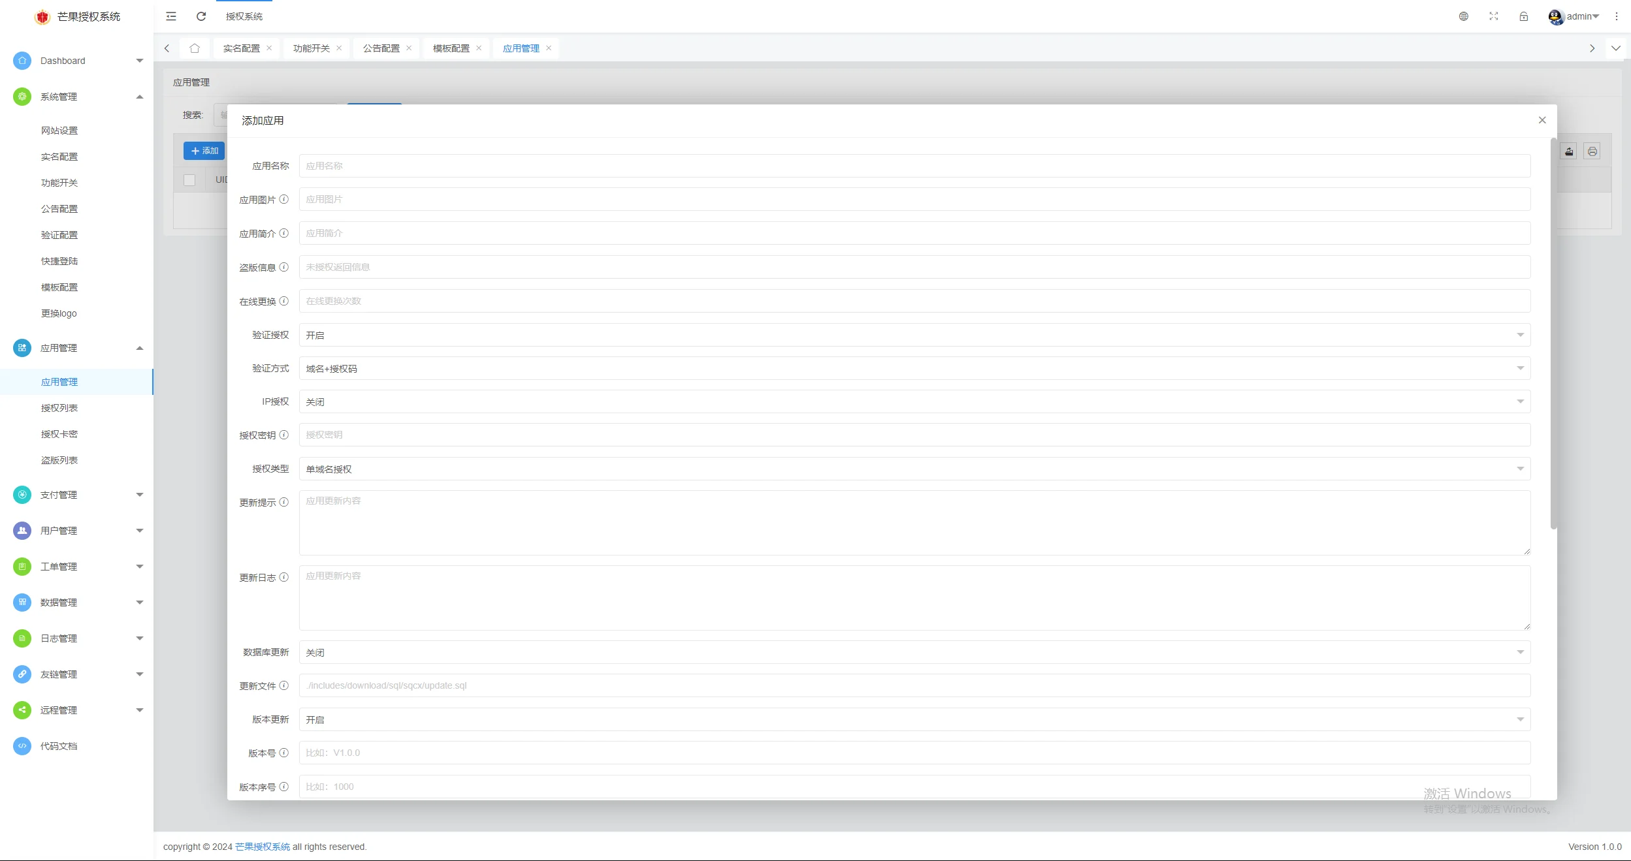Click the refresh icon in top header
The image size is (1631, 861).
[201, 16]
